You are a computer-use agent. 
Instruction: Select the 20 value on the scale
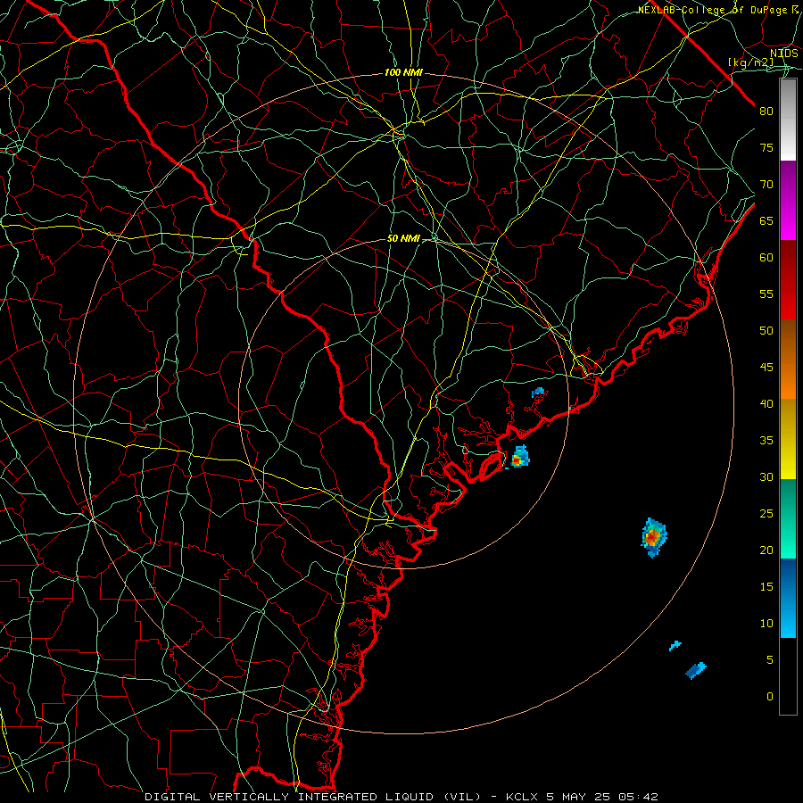(x=766, y=551)
